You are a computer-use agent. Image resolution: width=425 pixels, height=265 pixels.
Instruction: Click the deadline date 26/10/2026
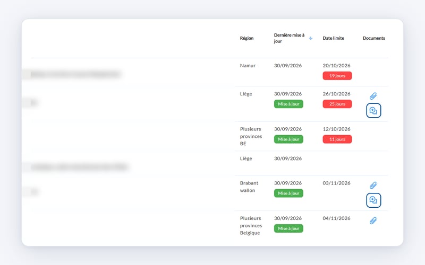click(336, 94)
